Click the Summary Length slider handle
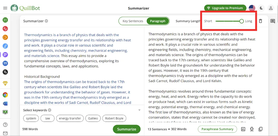Image resolution: width=278 pixels, height=136 pixels. tap(242, 21)
